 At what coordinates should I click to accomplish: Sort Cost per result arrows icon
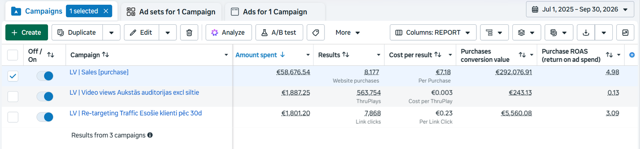[438, 55]
